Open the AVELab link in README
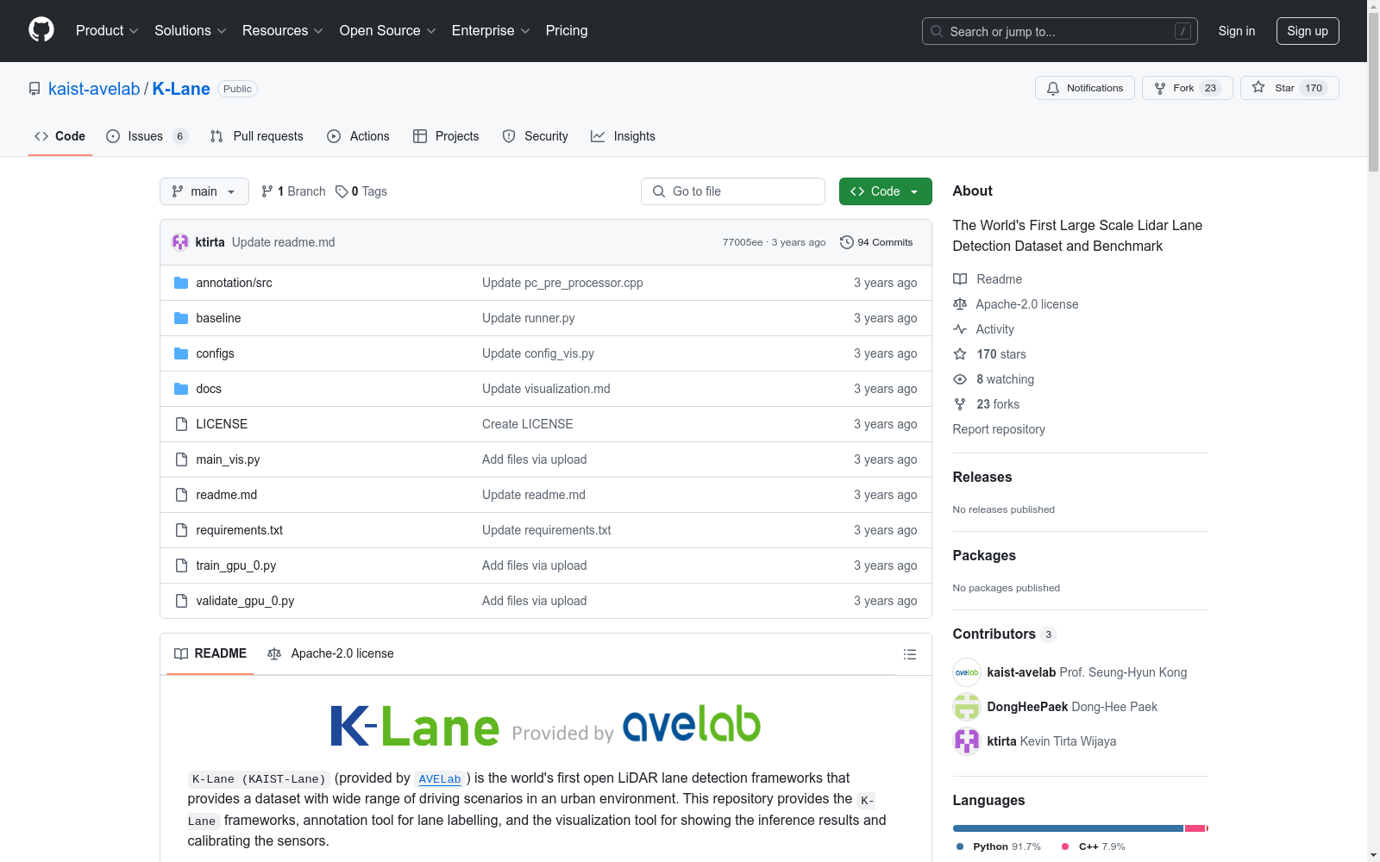This screenshot has height=862, width=1380. [x=440, y=778]
